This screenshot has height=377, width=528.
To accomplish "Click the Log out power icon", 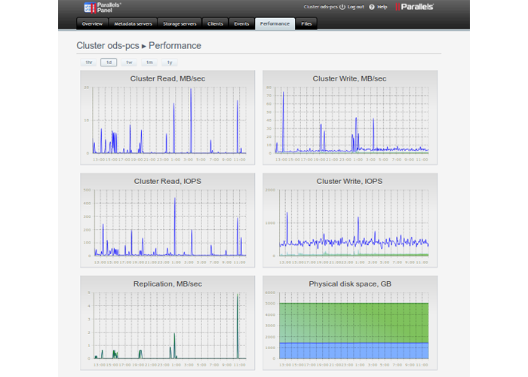I will tap(342, 6).
